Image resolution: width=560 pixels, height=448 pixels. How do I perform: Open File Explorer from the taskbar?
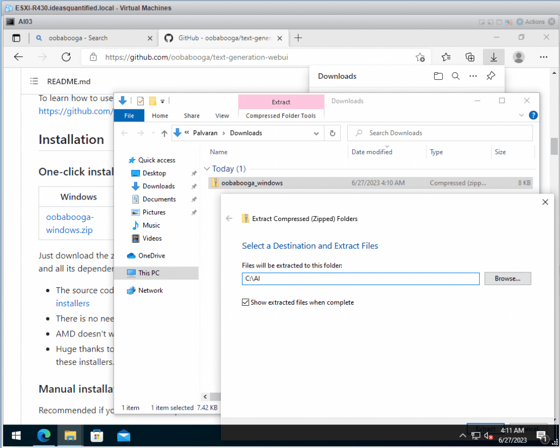click(x=71, y=436)
